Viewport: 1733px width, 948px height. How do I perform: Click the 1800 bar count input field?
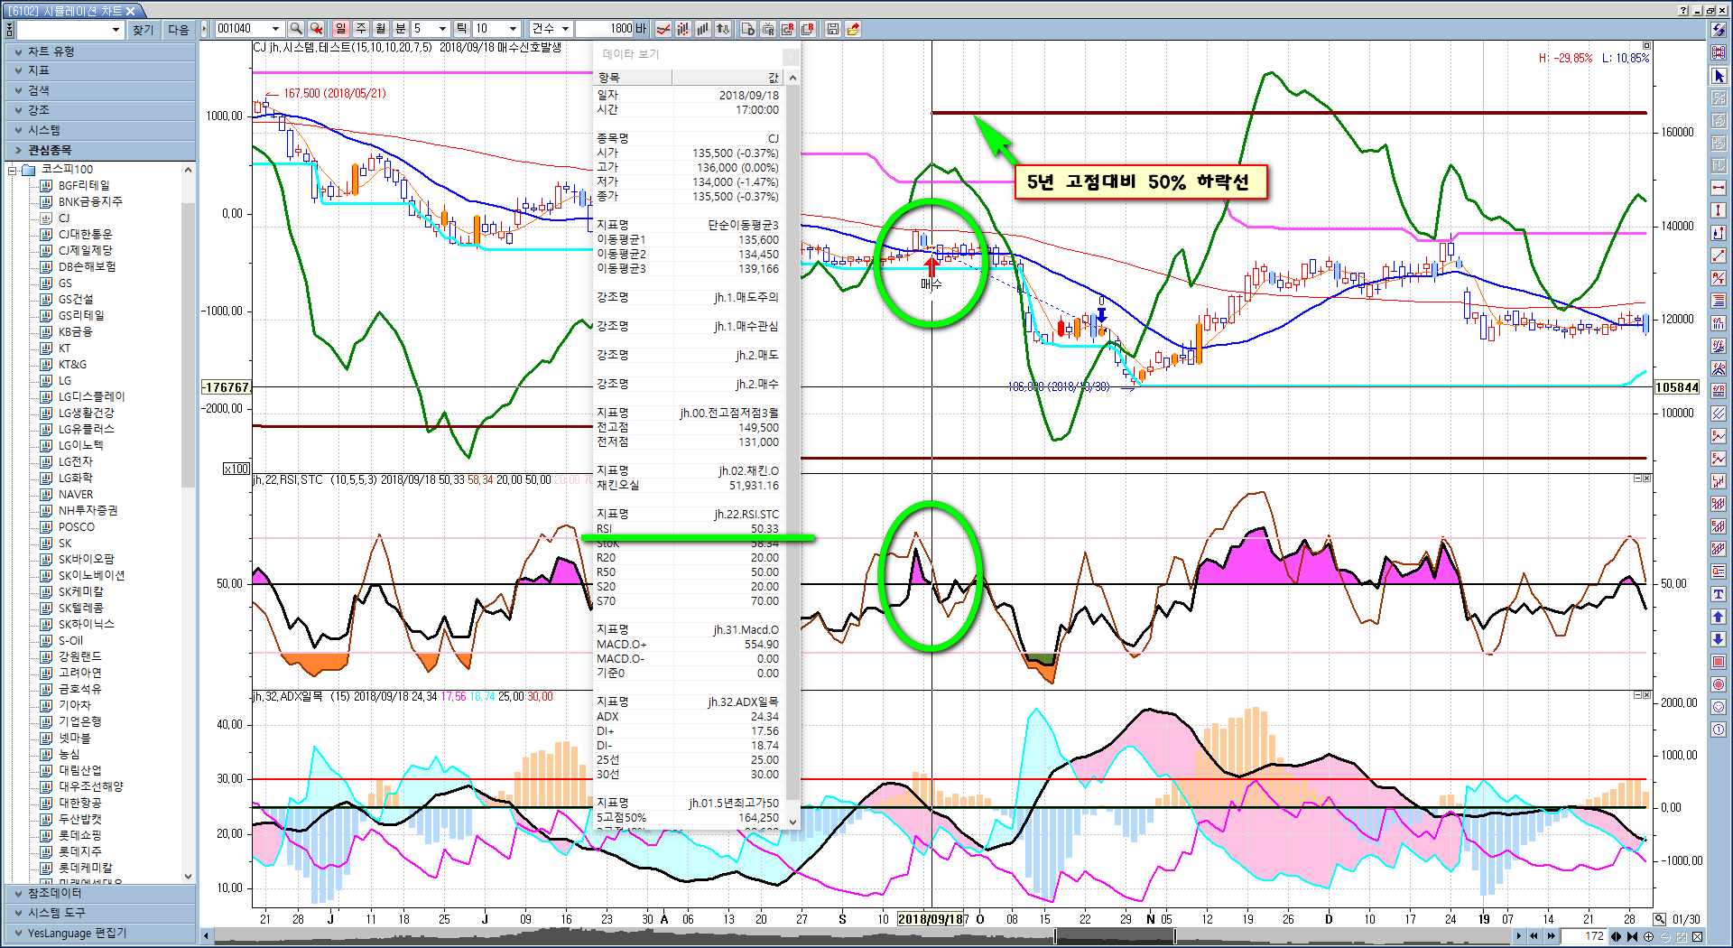(606, 29)
